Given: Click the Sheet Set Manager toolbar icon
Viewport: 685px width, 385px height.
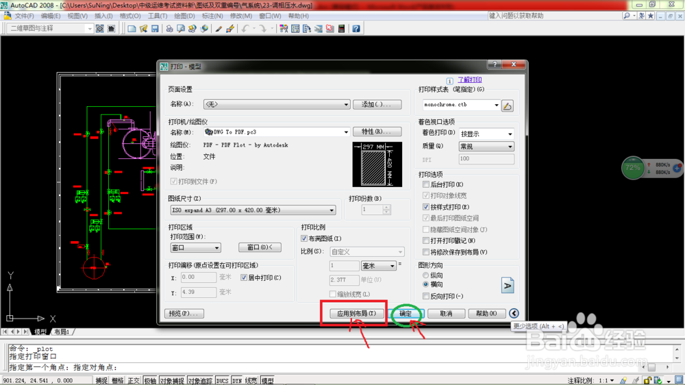Looking at the screenshot, I should point(319,28).
